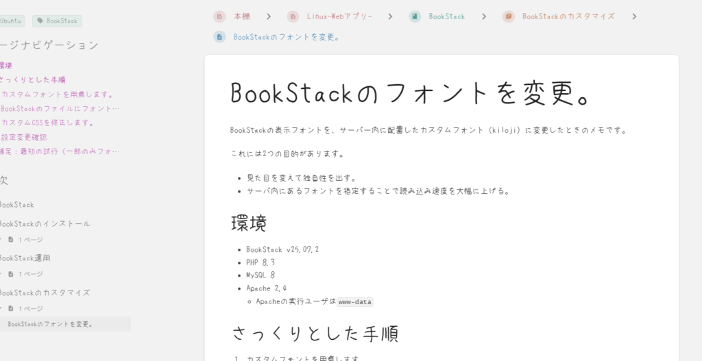Jump to the 環境 section in page navigation
The image size is (702, 361).
(x=5, y=66)
